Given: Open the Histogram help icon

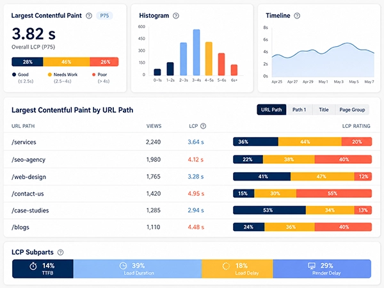Looking at the screenshot, I should click(176, 15).
